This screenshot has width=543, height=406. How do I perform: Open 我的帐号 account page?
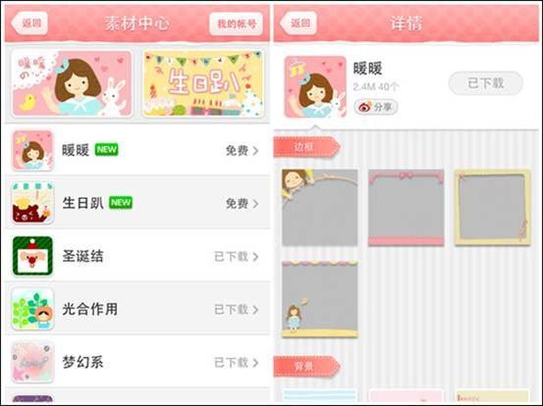pos(237,24)
